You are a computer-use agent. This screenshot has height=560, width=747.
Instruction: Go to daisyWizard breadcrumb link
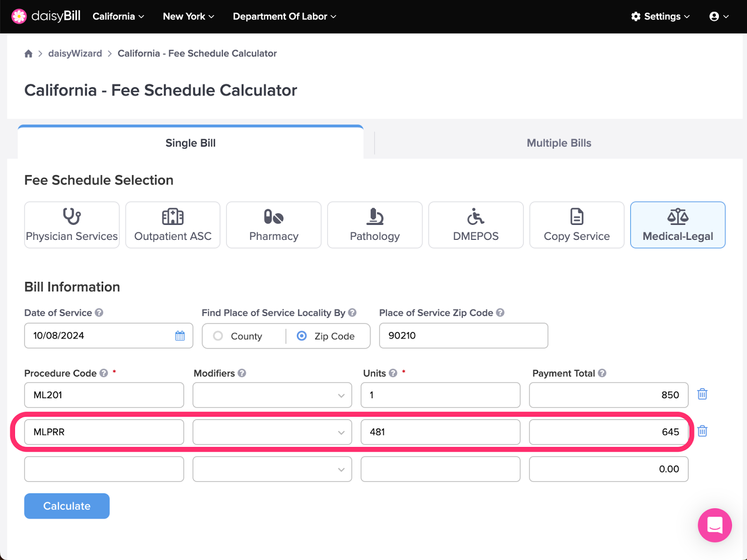coord(75,54)
